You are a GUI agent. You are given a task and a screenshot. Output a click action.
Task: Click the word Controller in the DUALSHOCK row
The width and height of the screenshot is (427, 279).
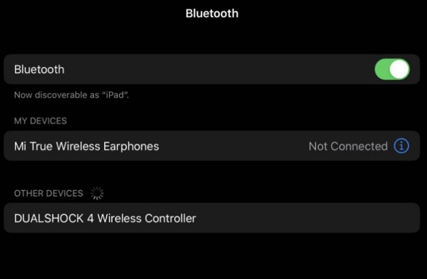tap(170, 218)
